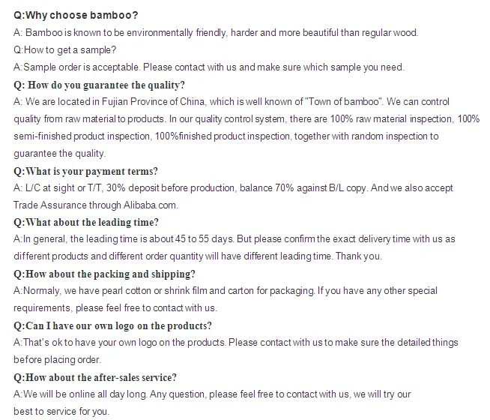Click 'How about the after-sales service?' heading
The image size is (490, 420).
click(95, 377)
